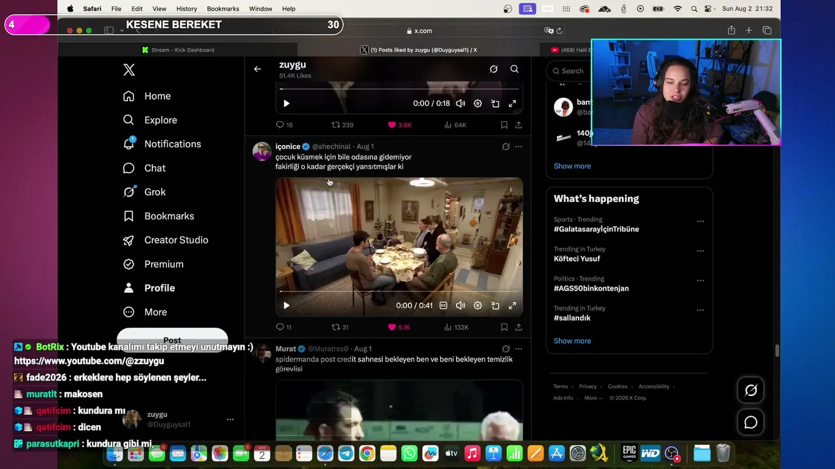Click Show more below the suggested accounts

pos(572,166)
